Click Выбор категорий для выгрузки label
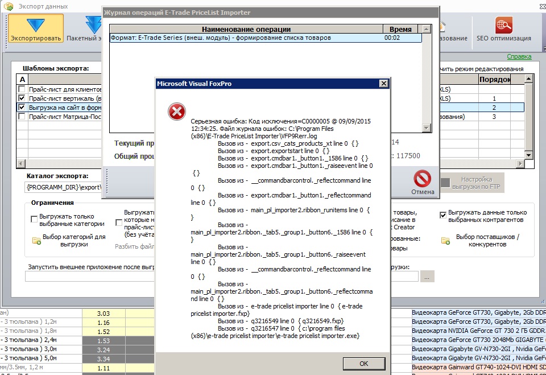This screenshot has width=546, height=375. [74, 241]
